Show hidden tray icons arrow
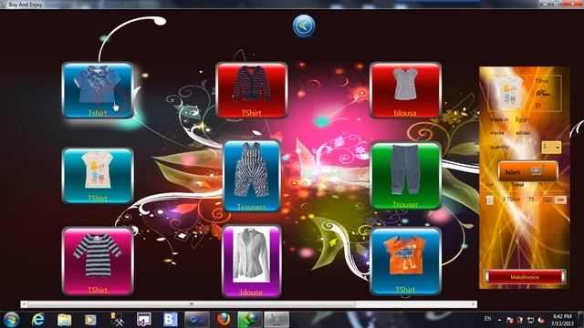Screen dimensions: 584x328 coord(499,320)
